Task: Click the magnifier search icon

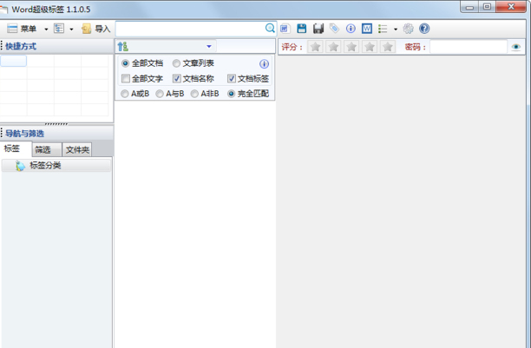Action: tap(270, 28)
